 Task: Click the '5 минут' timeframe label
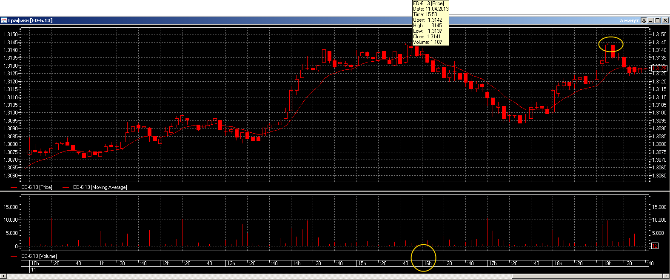[x=629, y=20]
